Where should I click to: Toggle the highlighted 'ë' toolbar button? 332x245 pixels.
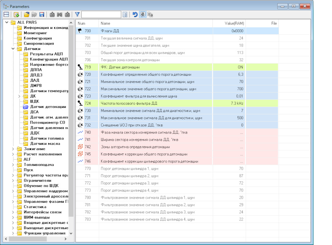(x=142, y=15)
